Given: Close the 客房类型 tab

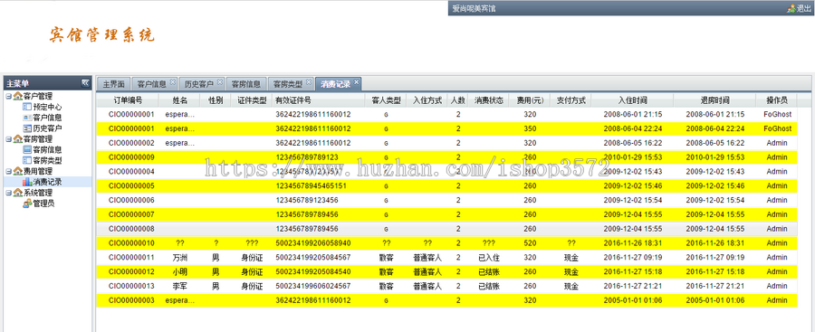Looking at the screenshot, I should point(309,82).
